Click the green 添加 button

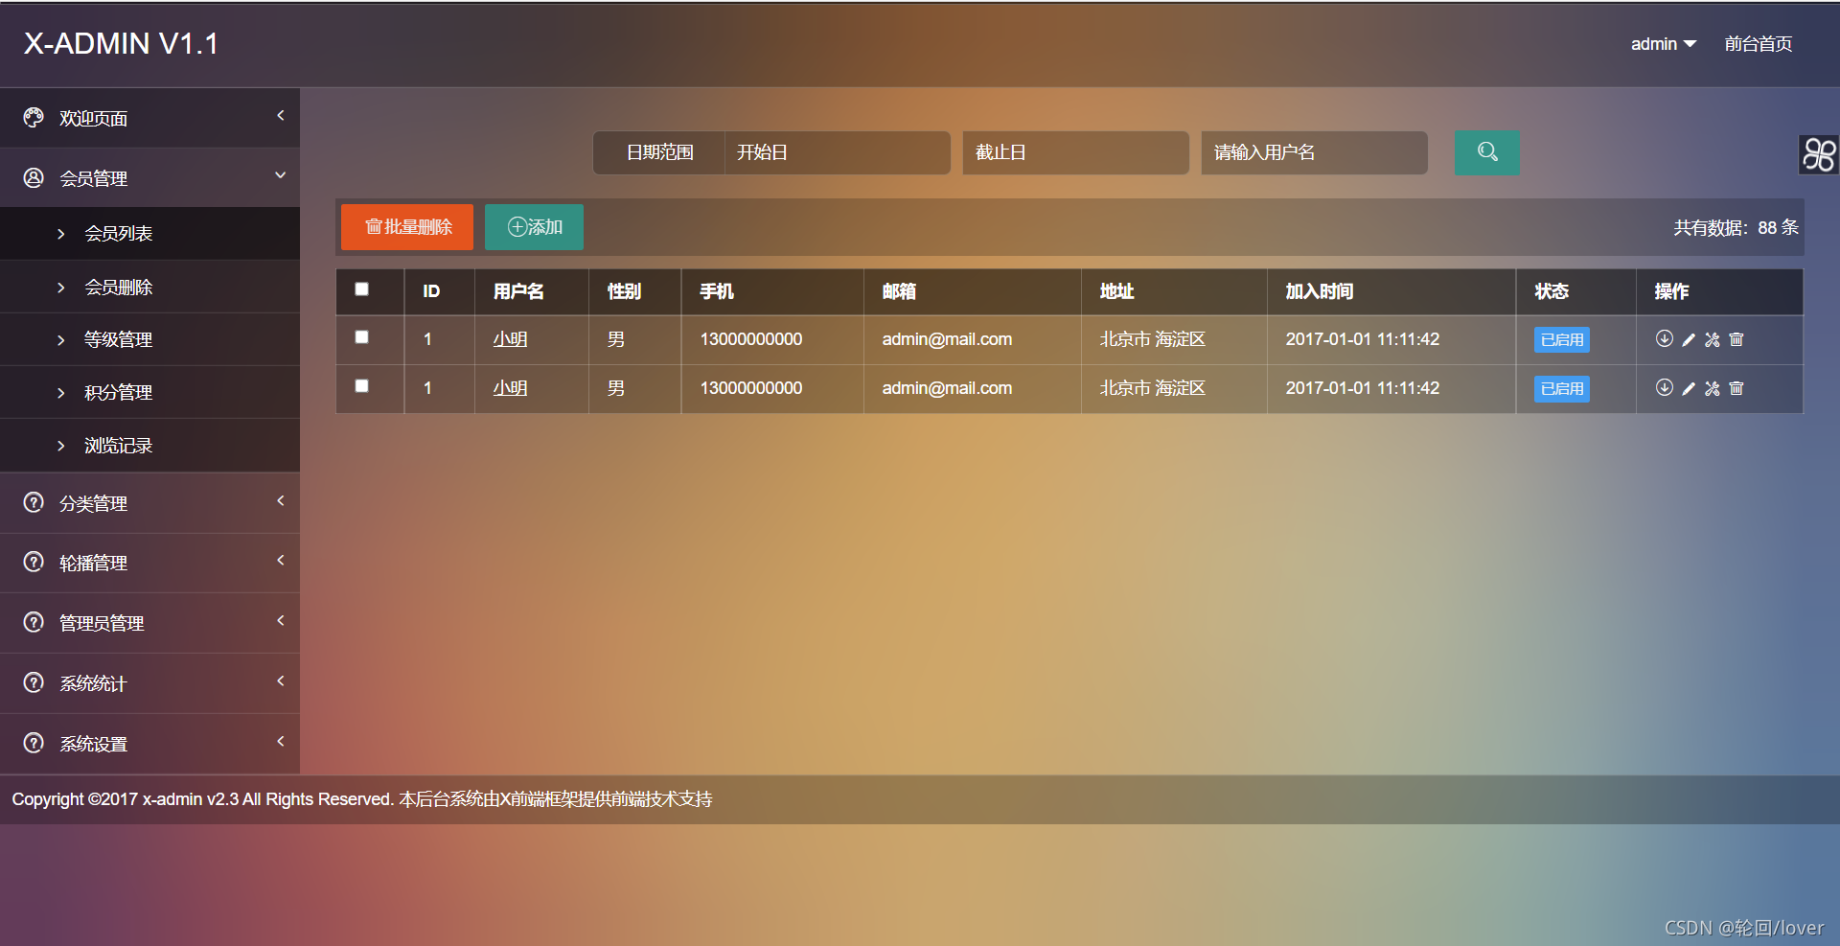point(534,227)
